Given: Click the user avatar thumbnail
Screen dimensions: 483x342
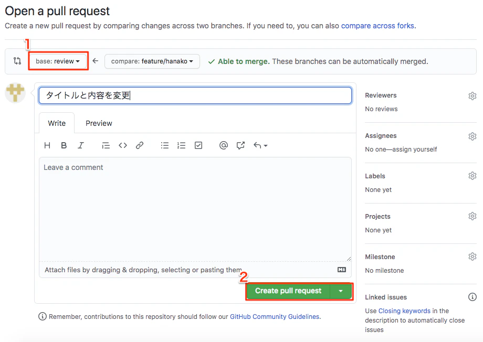Looking at the screenshot, I should click(15, 92).
